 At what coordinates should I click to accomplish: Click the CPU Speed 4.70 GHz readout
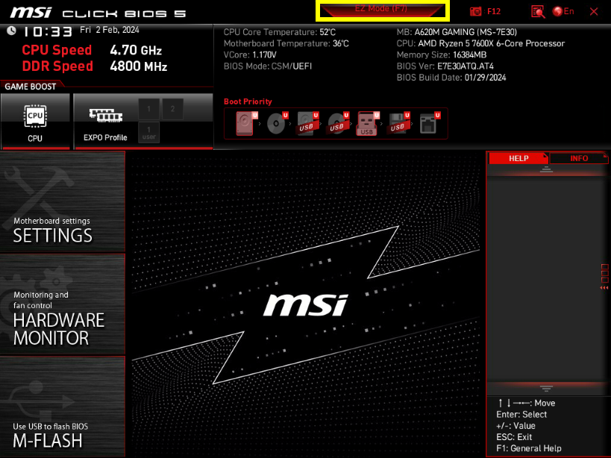(92, 50)
